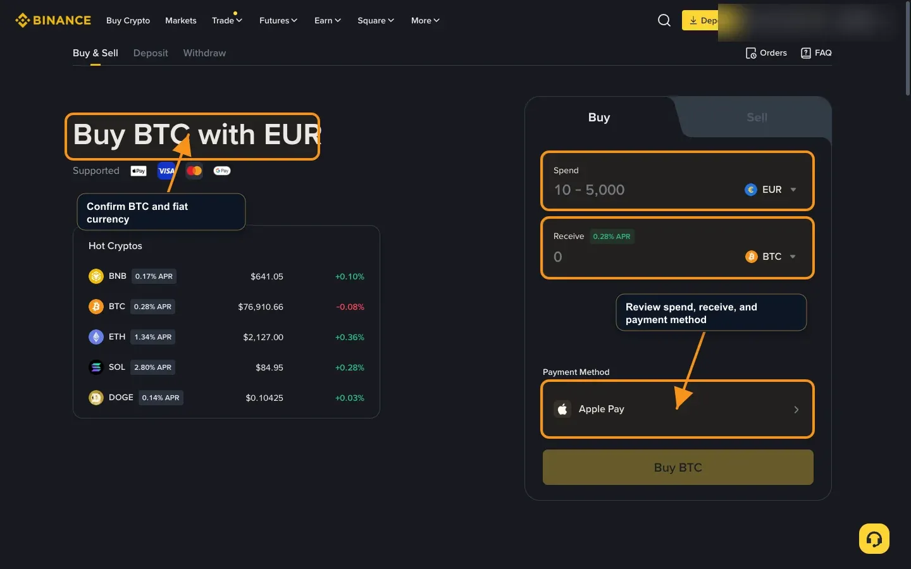Expand the More menu
This screenshot has width=911, height=569.
[x=425, y=20]
